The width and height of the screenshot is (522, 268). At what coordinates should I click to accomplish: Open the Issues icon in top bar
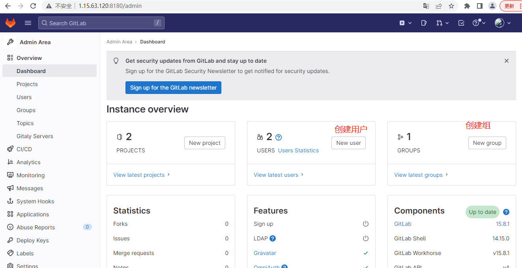(424, 23)
